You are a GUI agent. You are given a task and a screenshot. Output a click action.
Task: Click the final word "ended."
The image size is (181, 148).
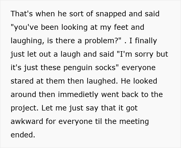tap(22, 135)
